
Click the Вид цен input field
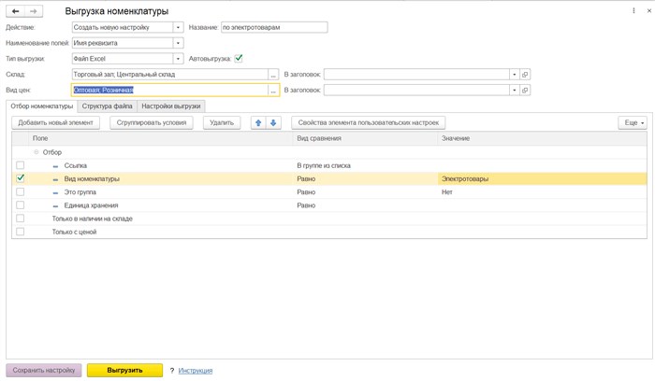pyautogui.click(x=170, y=90)
